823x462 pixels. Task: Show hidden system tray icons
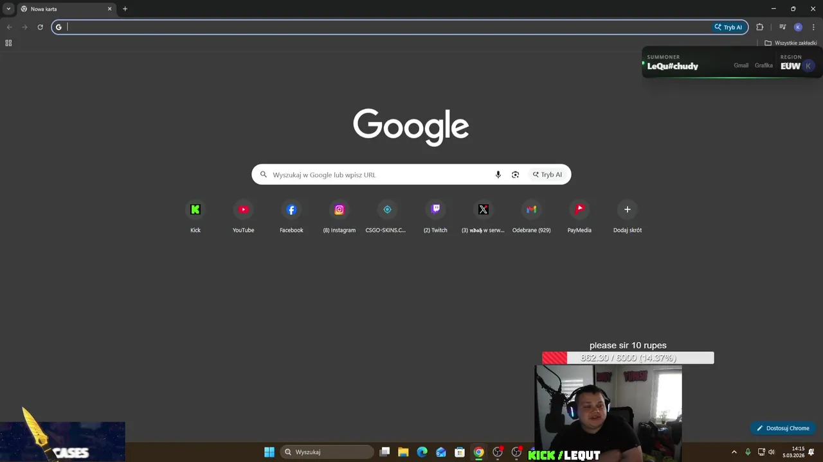pos(734,452)
